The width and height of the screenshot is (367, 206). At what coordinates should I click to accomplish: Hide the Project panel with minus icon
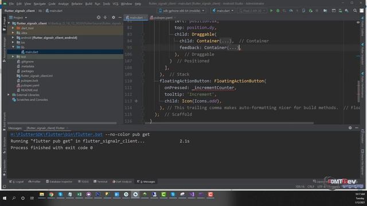pos(120,18)
